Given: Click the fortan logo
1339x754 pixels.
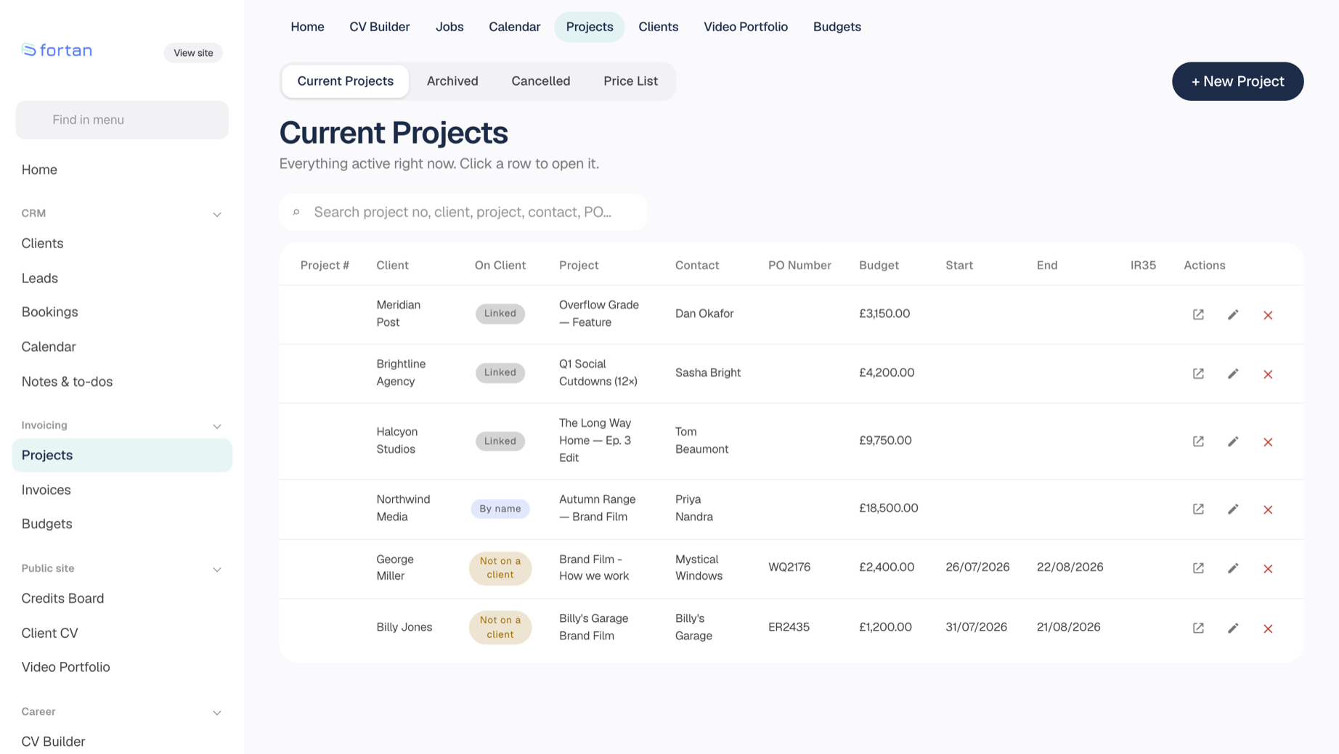Looking at the screenshot, I should (57, 50).
